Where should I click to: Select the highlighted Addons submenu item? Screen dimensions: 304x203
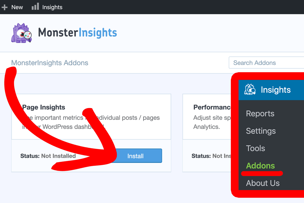pos(260,166)
